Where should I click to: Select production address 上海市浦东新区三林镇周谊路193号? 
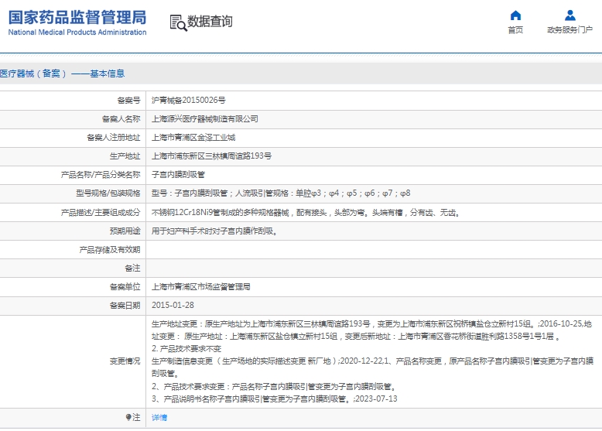coord(211,156)
